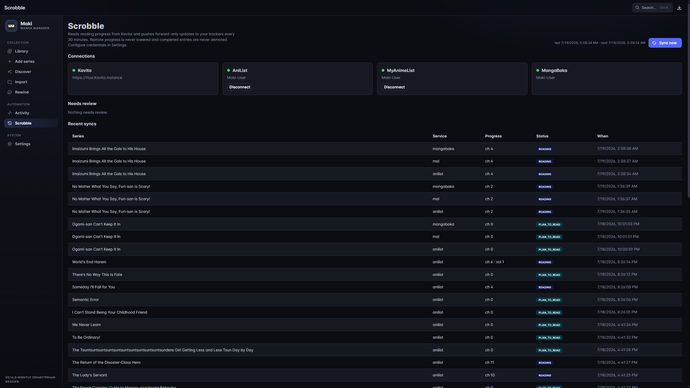Viewport: 690px width, 388px height.
Task: Click the download icon in top bar
Action: click(679, 8)
